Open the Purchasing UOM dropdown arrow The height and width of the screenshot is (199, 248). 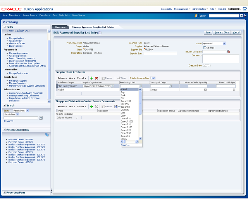click(x=140, y=86)
